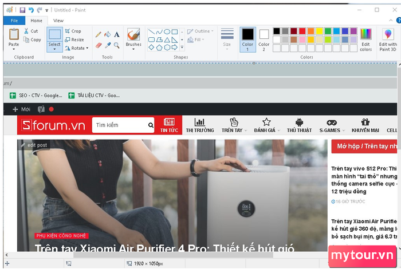
Task: Click the Save icon in title bar
Action: (x=22, y=10)
